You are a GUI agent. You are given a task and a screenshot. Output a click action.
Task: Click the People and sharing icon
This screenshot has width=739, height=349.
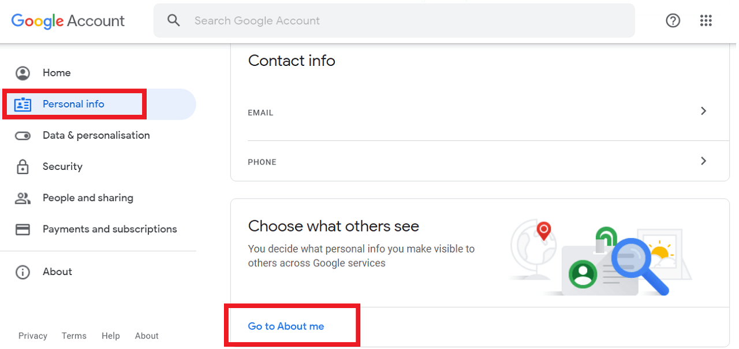(23, 198)
